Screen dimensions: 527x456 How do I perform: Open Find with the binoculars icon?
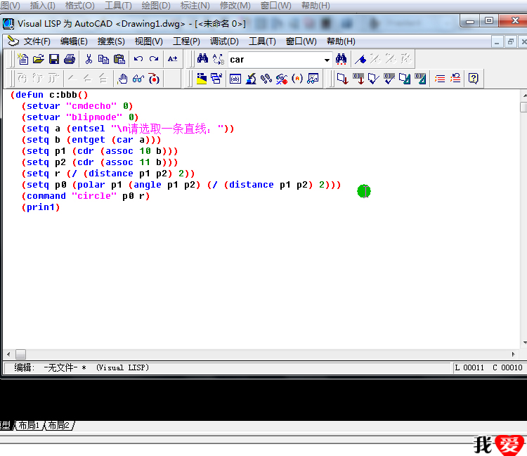[x=202, y=59]
